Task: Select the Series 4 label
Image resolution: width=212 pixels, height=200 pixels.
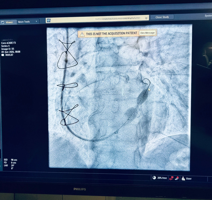Action: [5, 46]
